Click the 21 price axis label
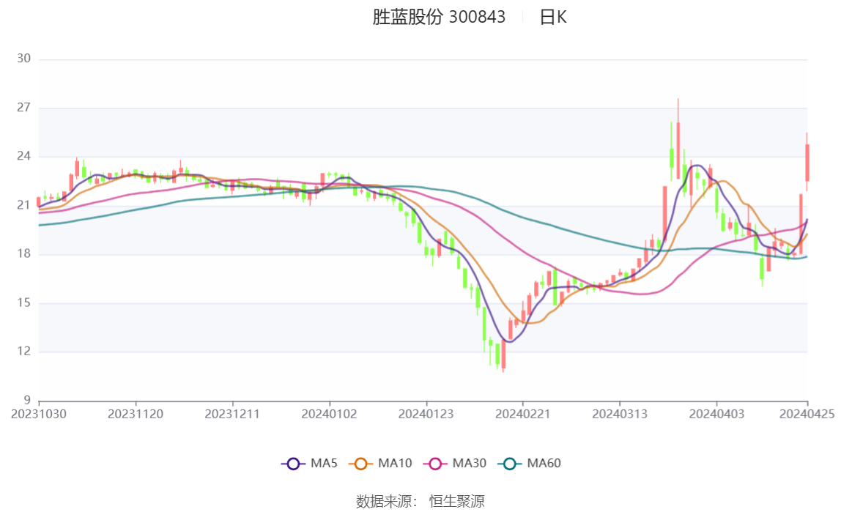This screenshot has width=841, height=512. tap(23, 205)
